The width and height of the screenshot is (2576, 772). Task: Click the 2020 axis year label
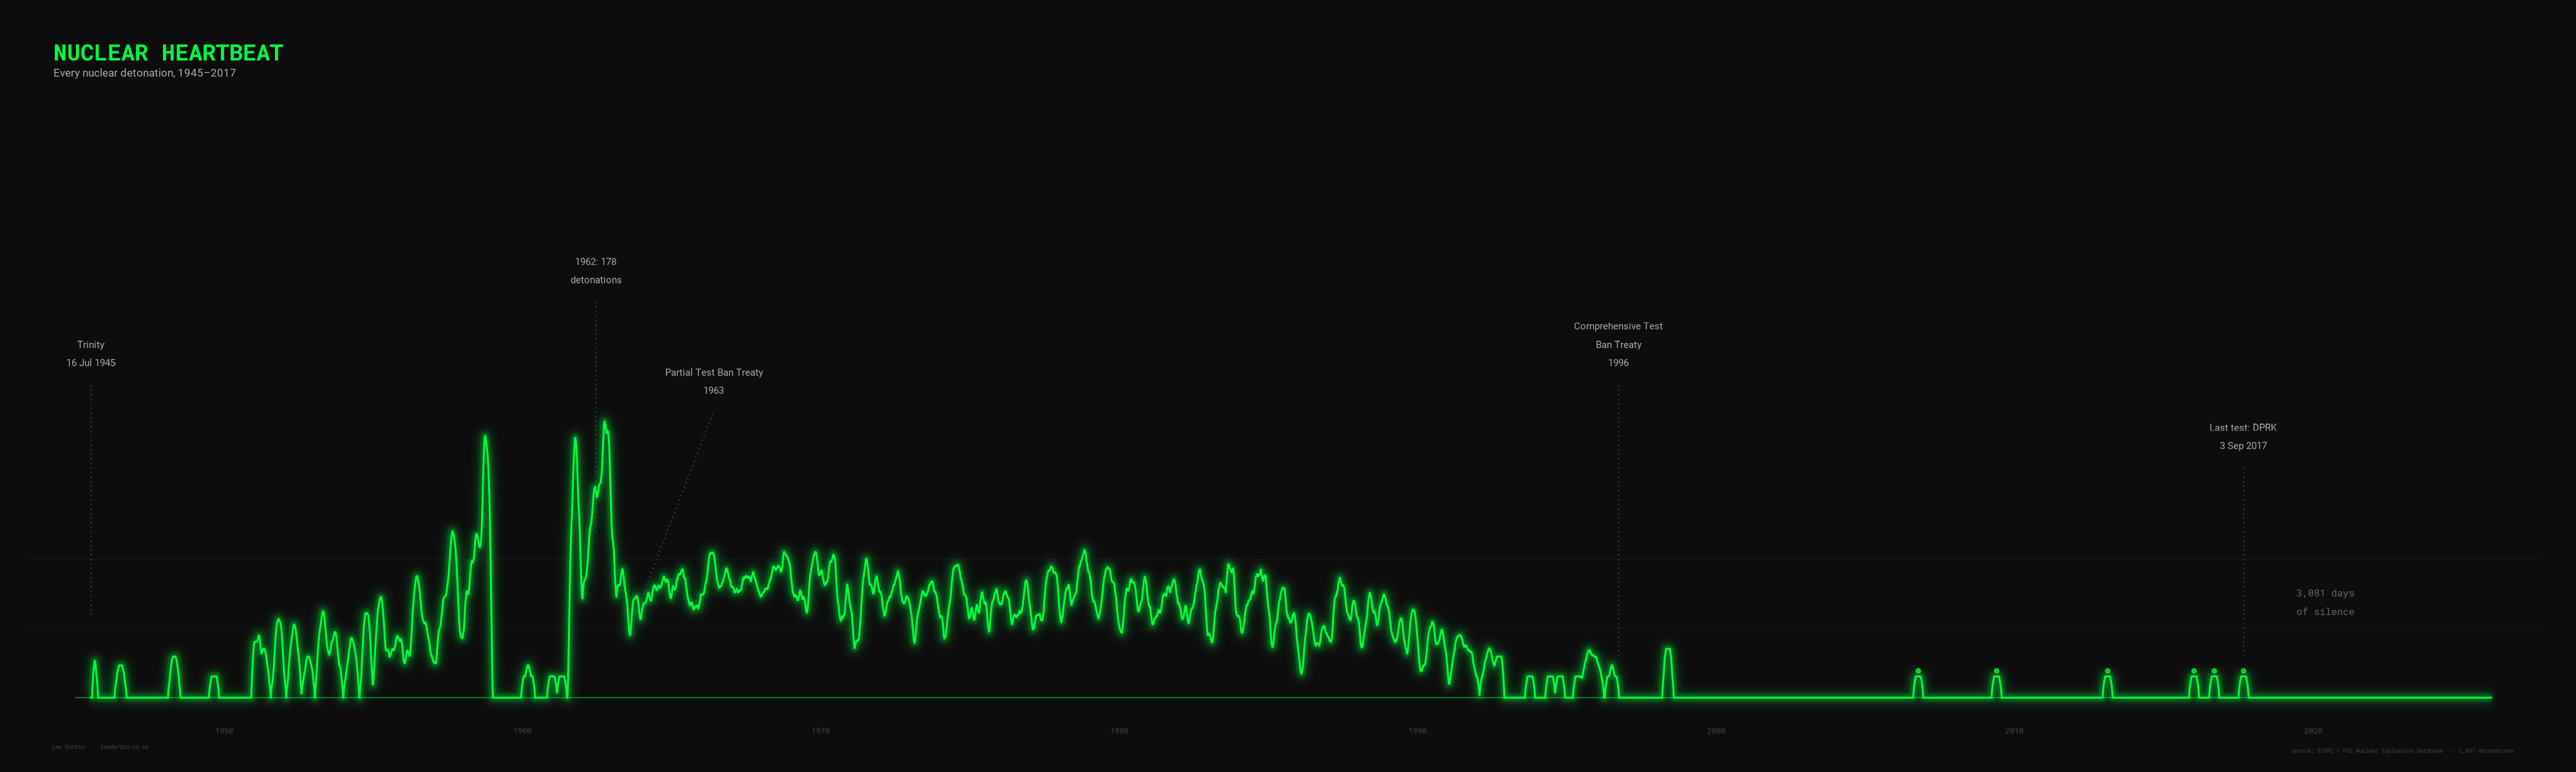point(2313,731)
